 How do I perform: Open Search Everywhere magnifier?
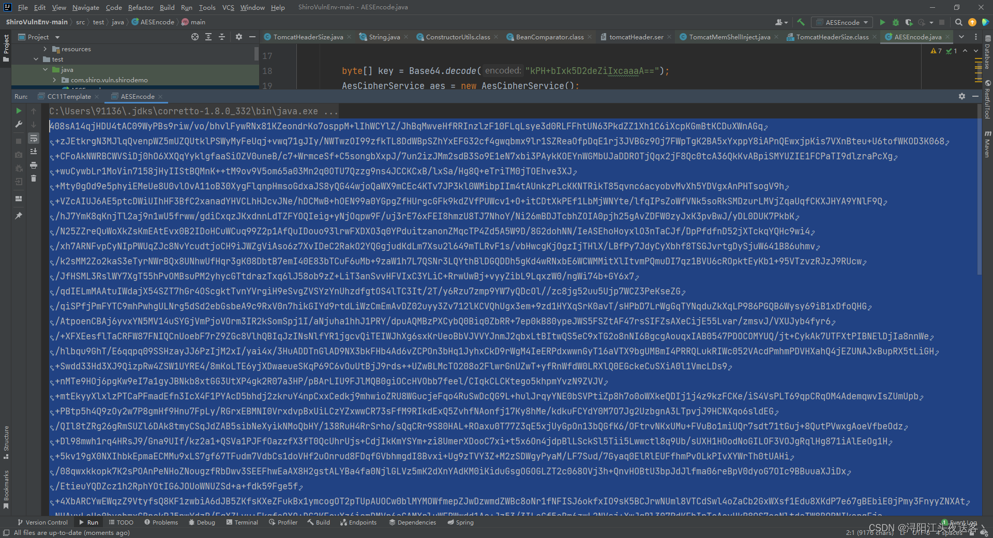point(958,22)
